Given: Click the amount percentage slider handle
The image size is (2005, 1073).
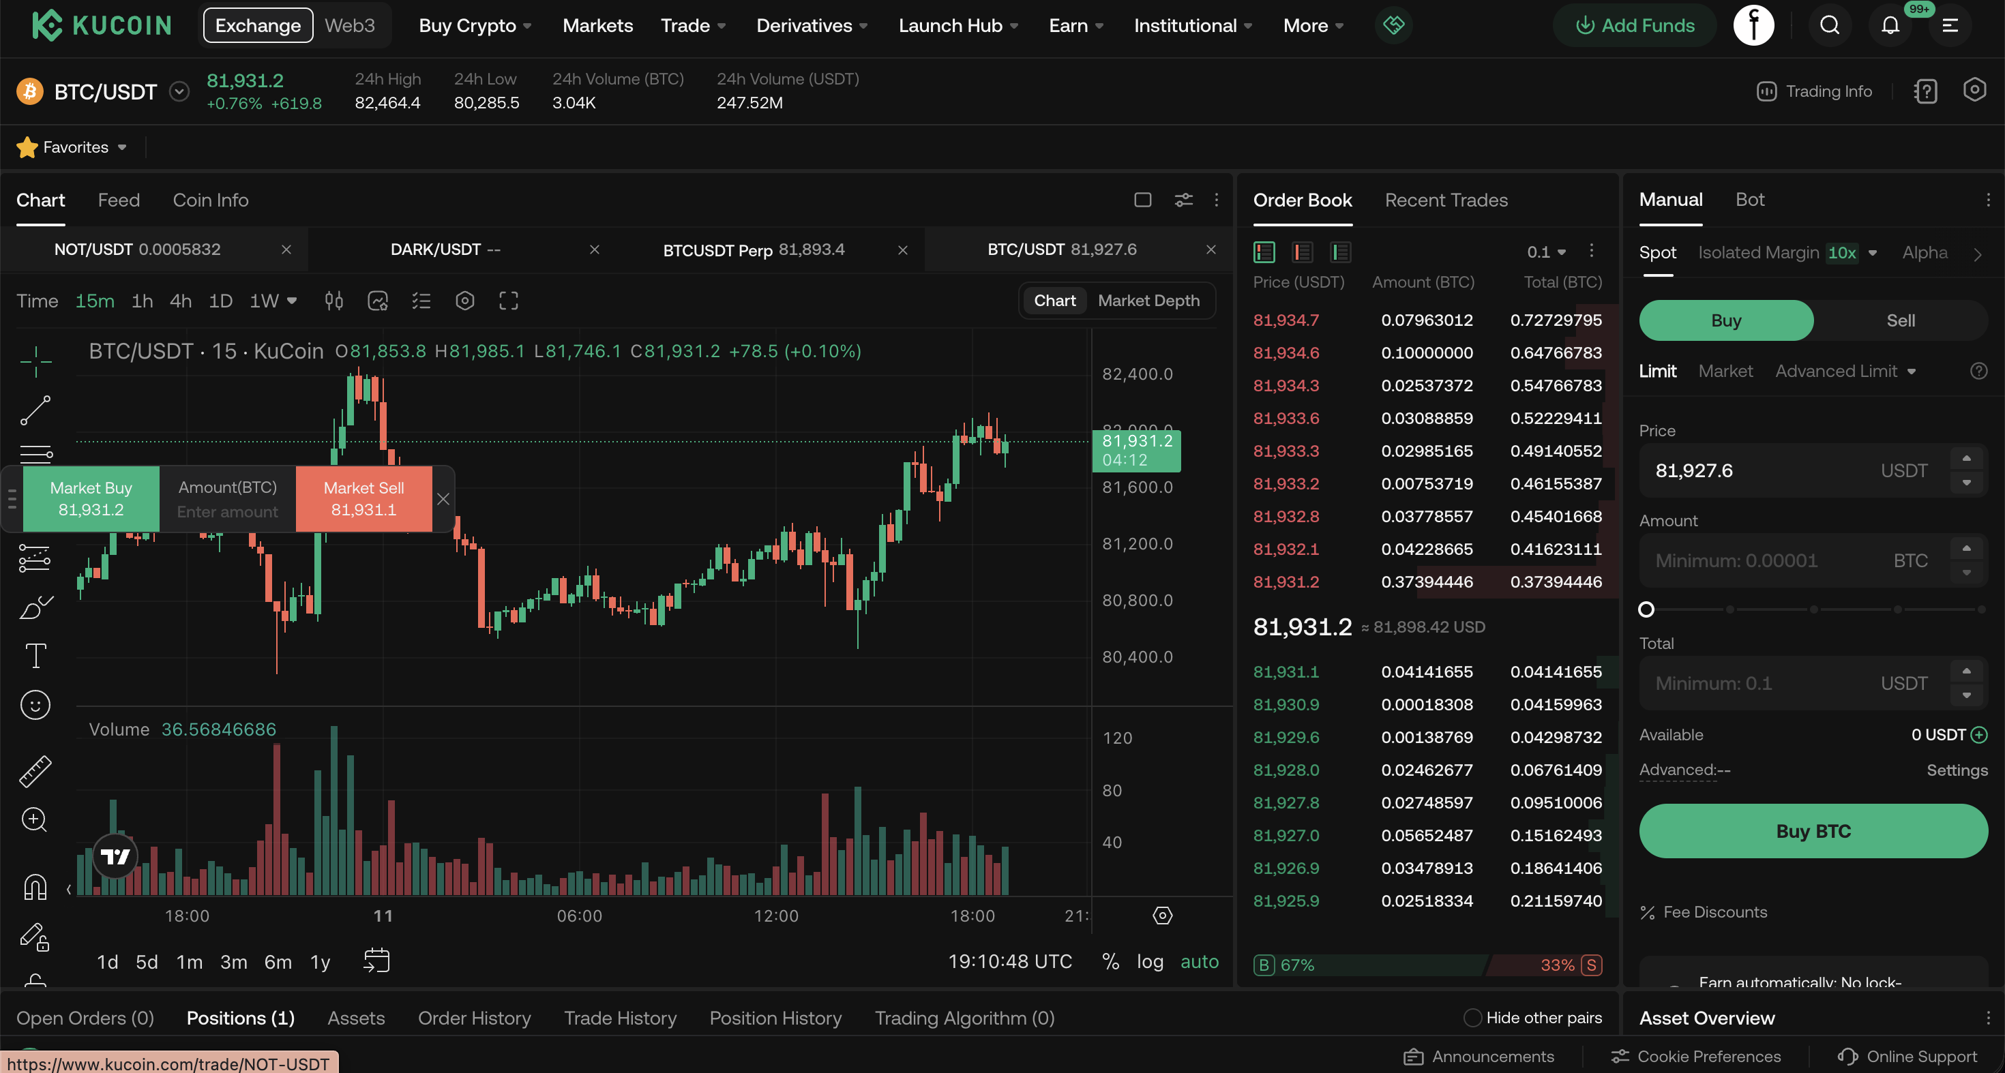Looking at the screenshot, I should [1646, 609].
